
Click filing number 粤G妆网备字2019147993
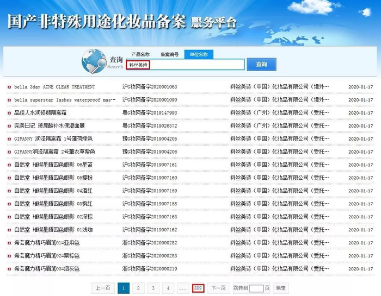150,113
